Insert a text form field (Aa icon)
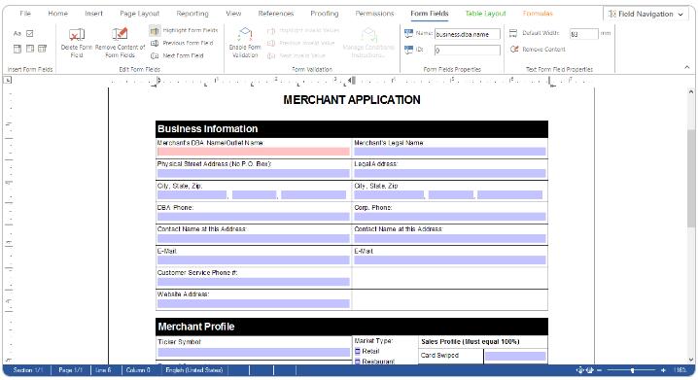 click(17, 33)
